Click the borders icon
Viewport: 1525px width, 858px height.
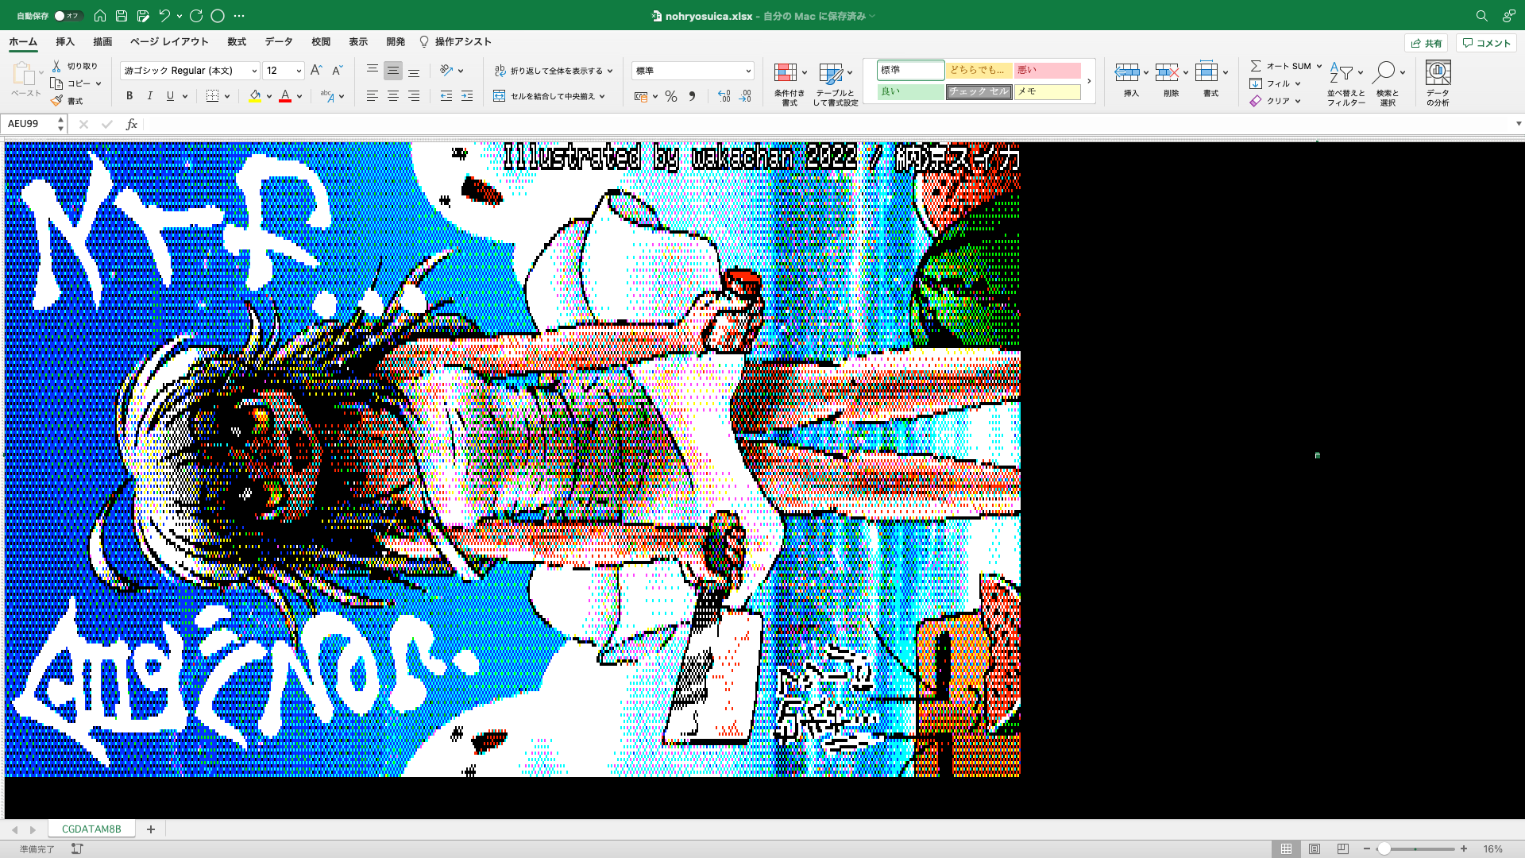tap(212, 96)
